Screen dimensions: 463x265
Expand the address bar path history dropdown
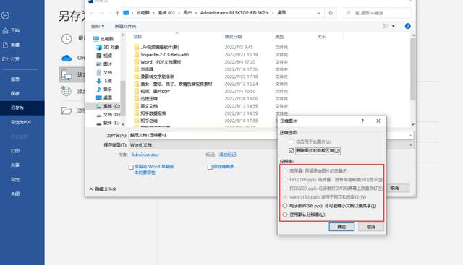coord(318,13)
